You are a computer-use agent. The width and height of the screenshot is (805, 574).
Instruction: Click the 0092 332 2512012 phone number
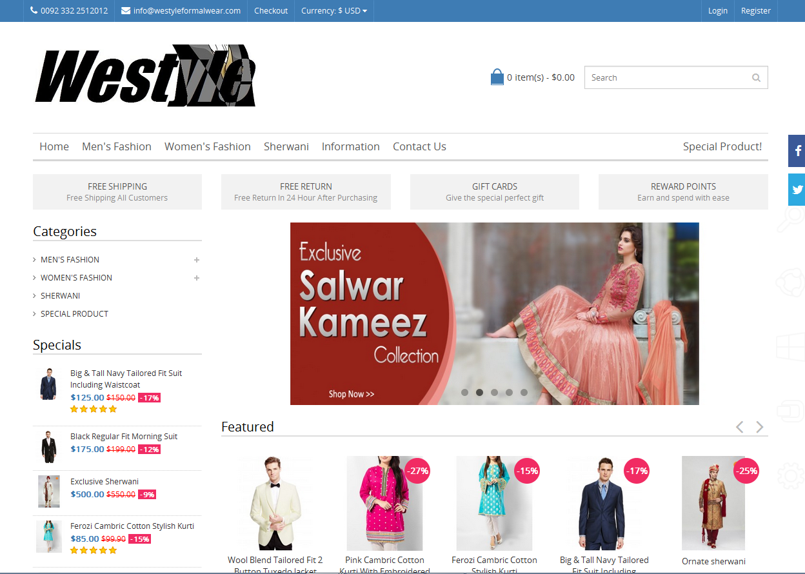pos(74,11)
